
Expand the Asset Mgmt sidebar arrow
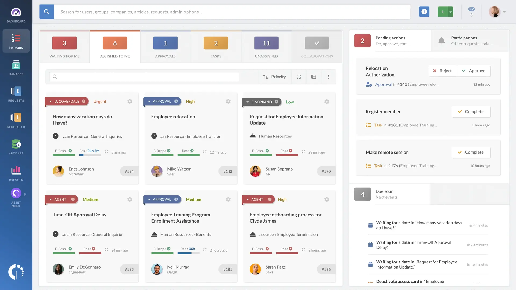click(25, 194)
